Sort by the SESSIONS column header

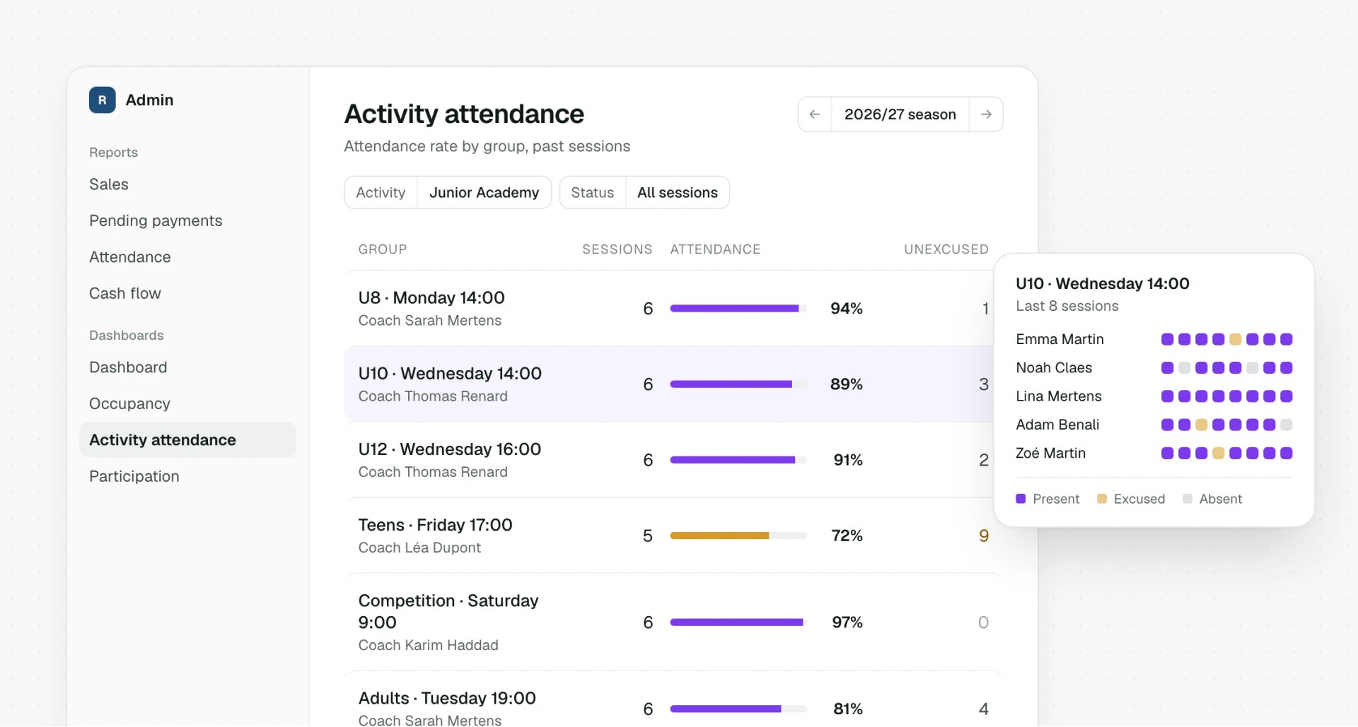coord(617,249)
